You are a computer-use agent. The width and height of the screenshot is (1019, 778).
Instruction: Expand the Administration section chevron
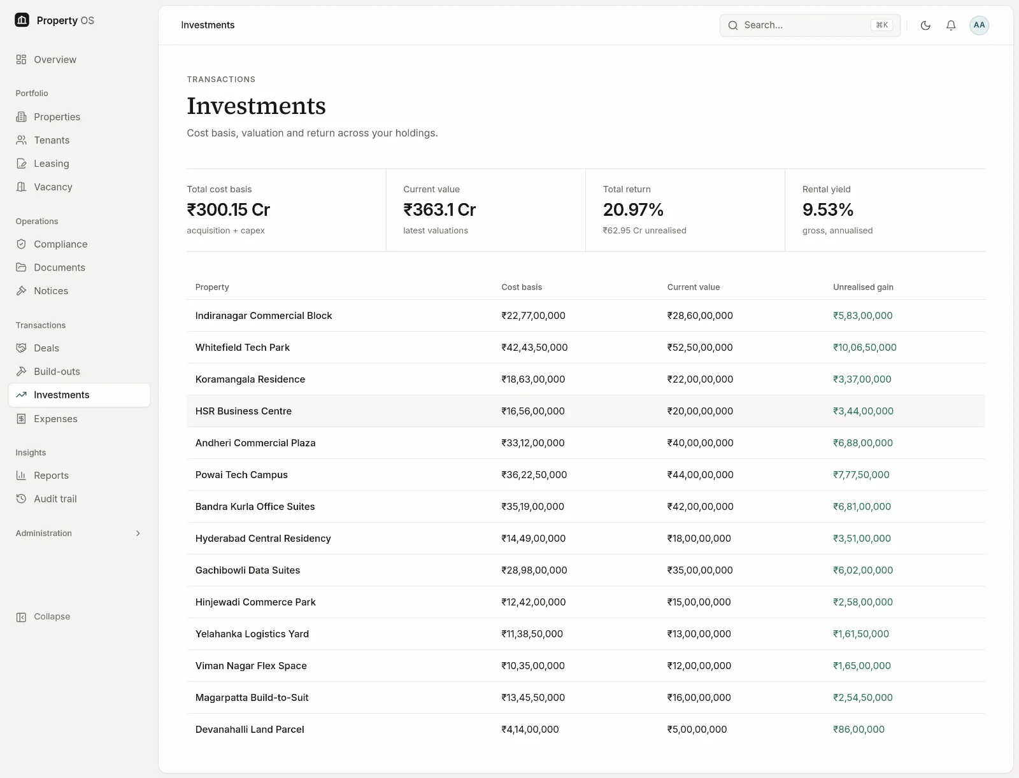click(138, 534)
